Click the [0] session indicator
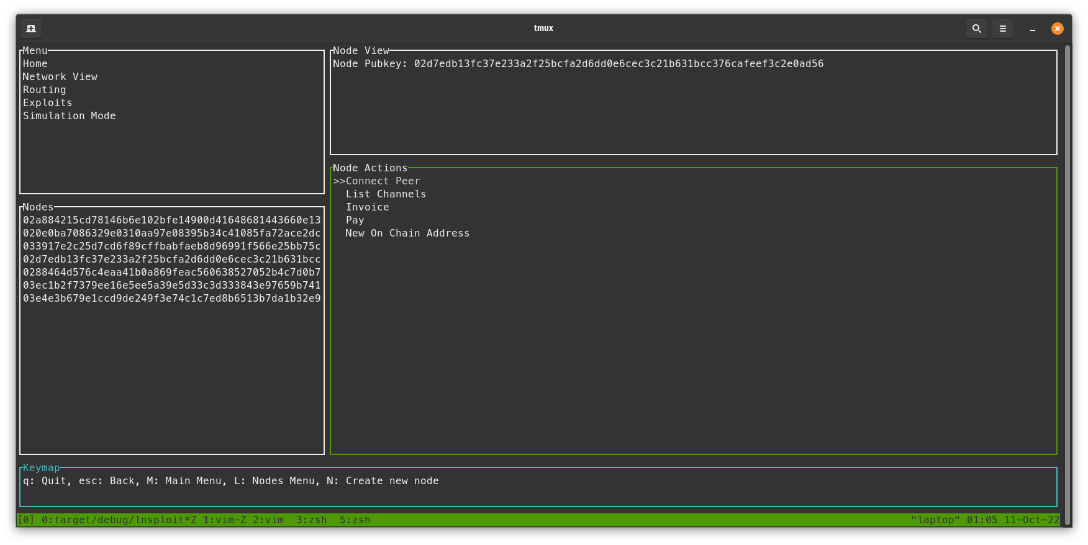The width and height of the screenshot is (1088, 545). [x=26, y=520]
